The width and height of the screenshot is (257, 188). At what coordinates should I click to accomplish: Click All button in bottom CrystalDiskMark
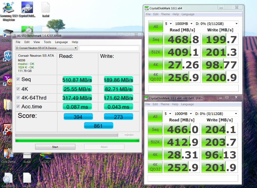155,116
